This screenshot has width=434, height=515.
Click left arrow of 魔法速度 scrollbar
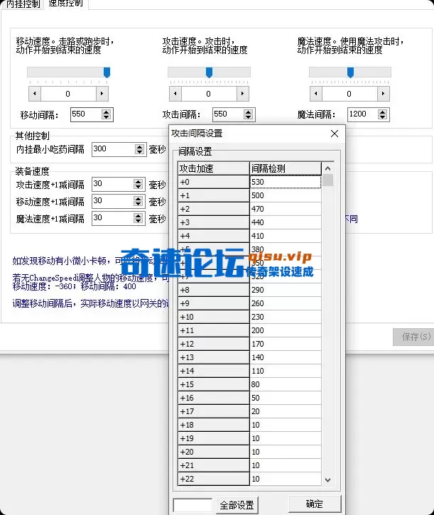pyautogui.click(x=316, y=94)
